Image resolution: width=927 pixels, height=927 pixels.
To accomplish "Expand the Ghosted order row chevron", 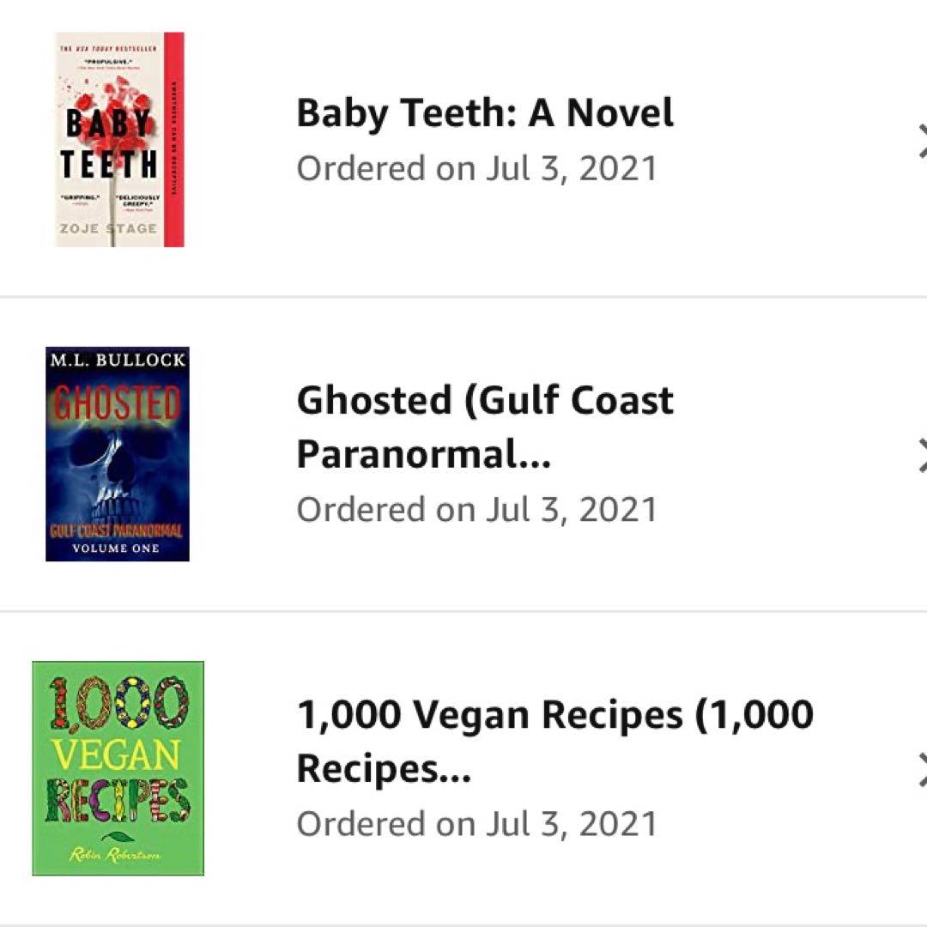I will pyautogui.click(x=920, y=455).
